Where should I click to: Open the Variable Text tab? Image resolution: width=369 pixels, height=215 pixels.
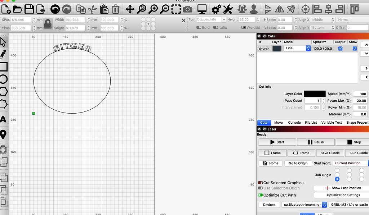(331, 122)
